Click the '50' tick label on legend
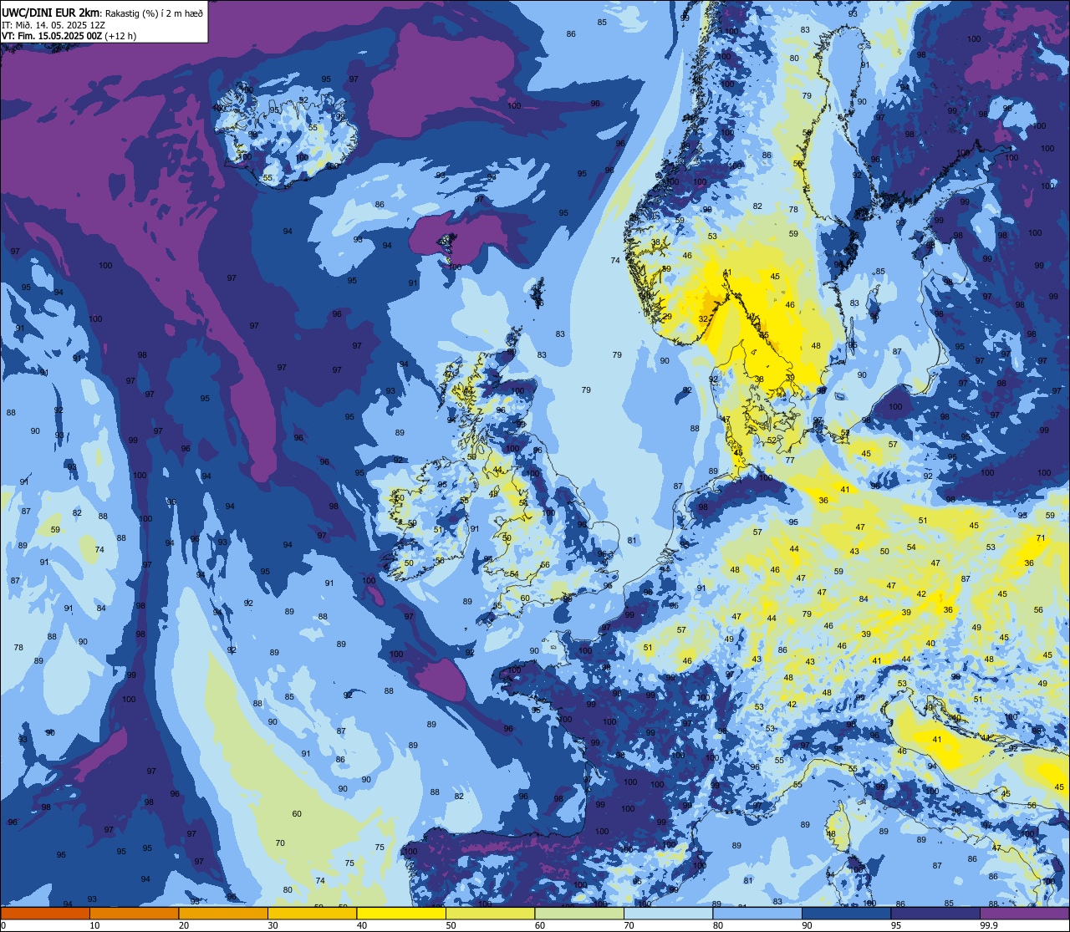Screen dimensions: 1070x932 click(451, 925)
